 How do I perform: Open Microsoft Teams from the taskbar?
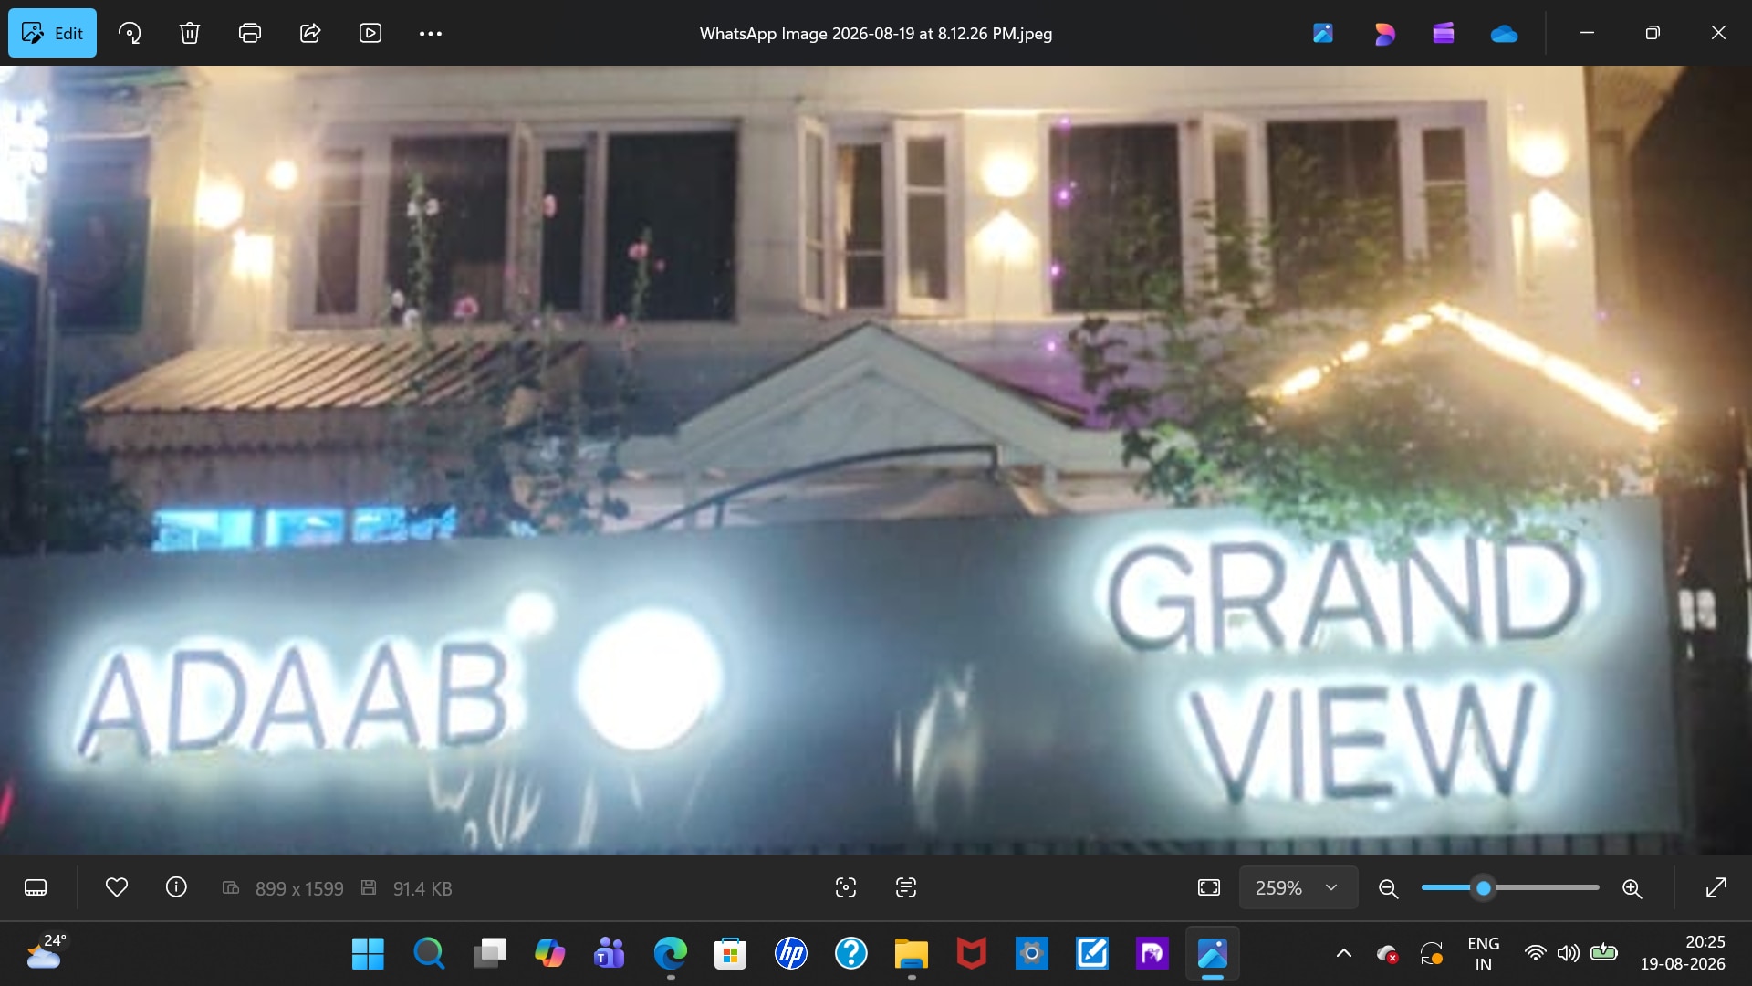click(610, 954)
